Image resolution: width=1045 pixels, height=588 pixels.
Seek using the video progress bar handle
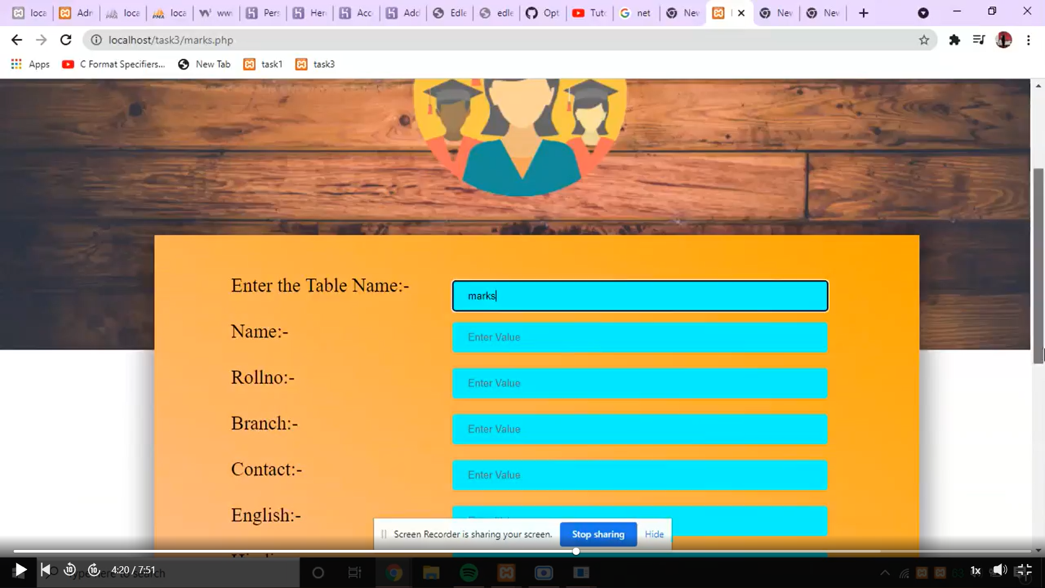coord(576,552)
